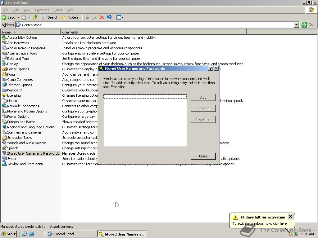Click the Search toolbar button
The width and height of the screenshot is (318, 238).
pyautogui.click(x=50, y=17)
